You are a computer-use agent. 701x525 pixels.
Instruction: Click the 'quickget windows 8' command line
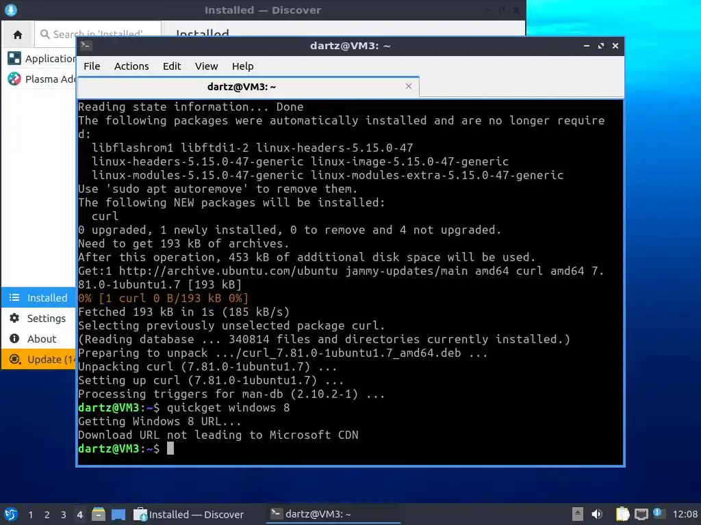coord(228,407)
